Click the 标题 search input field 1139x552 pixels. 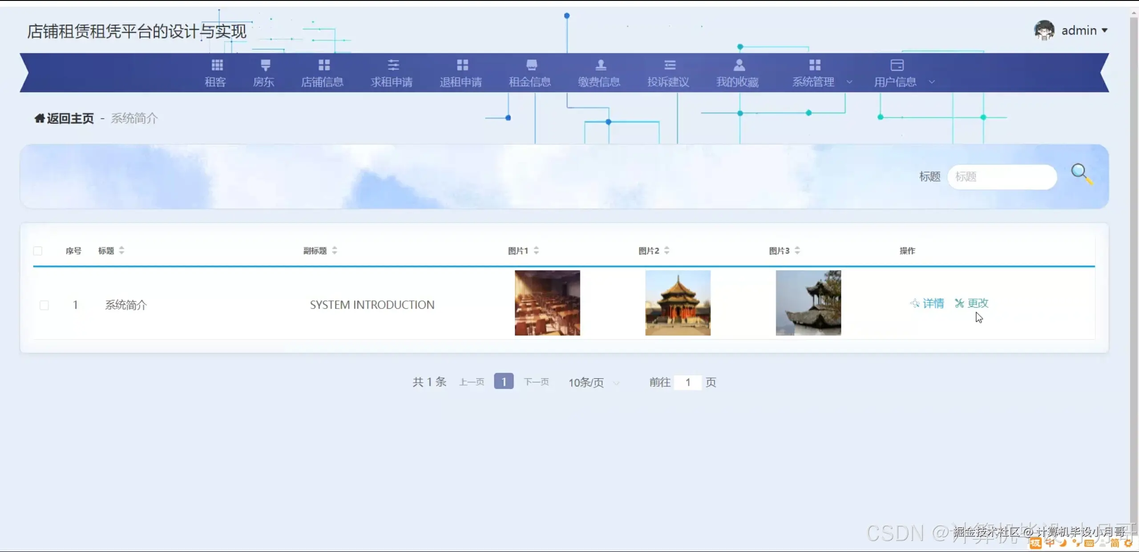[1002, 177]
